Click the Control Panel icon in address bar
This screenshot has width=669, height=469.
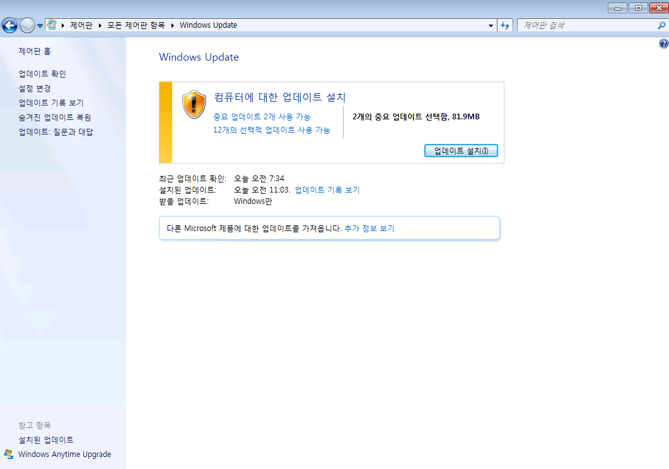point(52,25)
